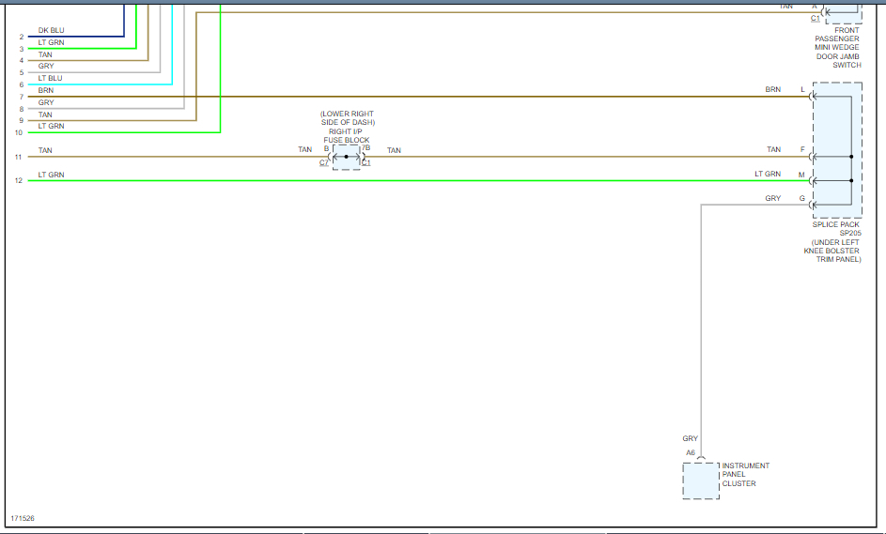Click terminal M on the splice pack

tap(801, 175)
